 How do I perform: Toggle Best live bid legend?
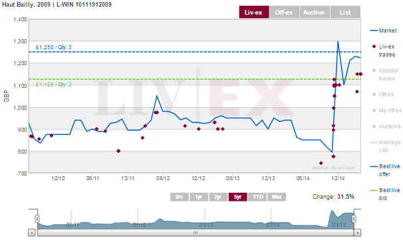pos(385,194)
